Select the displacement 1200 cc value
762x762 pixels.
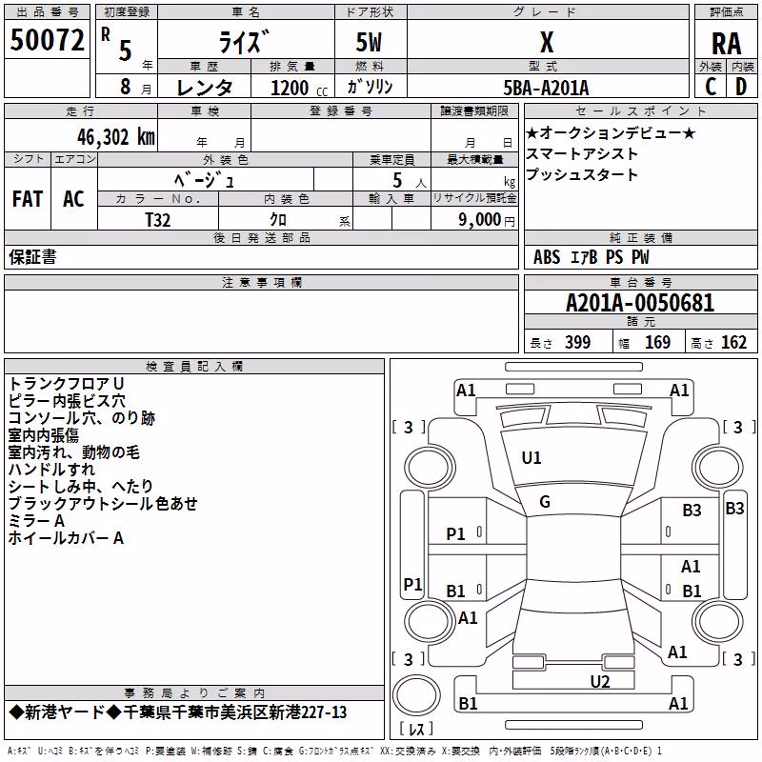coord(299,88)
